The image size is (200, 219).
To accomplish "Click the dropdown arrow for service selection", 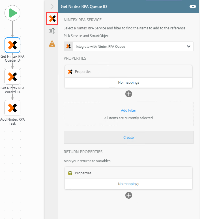I will (189, 46).
